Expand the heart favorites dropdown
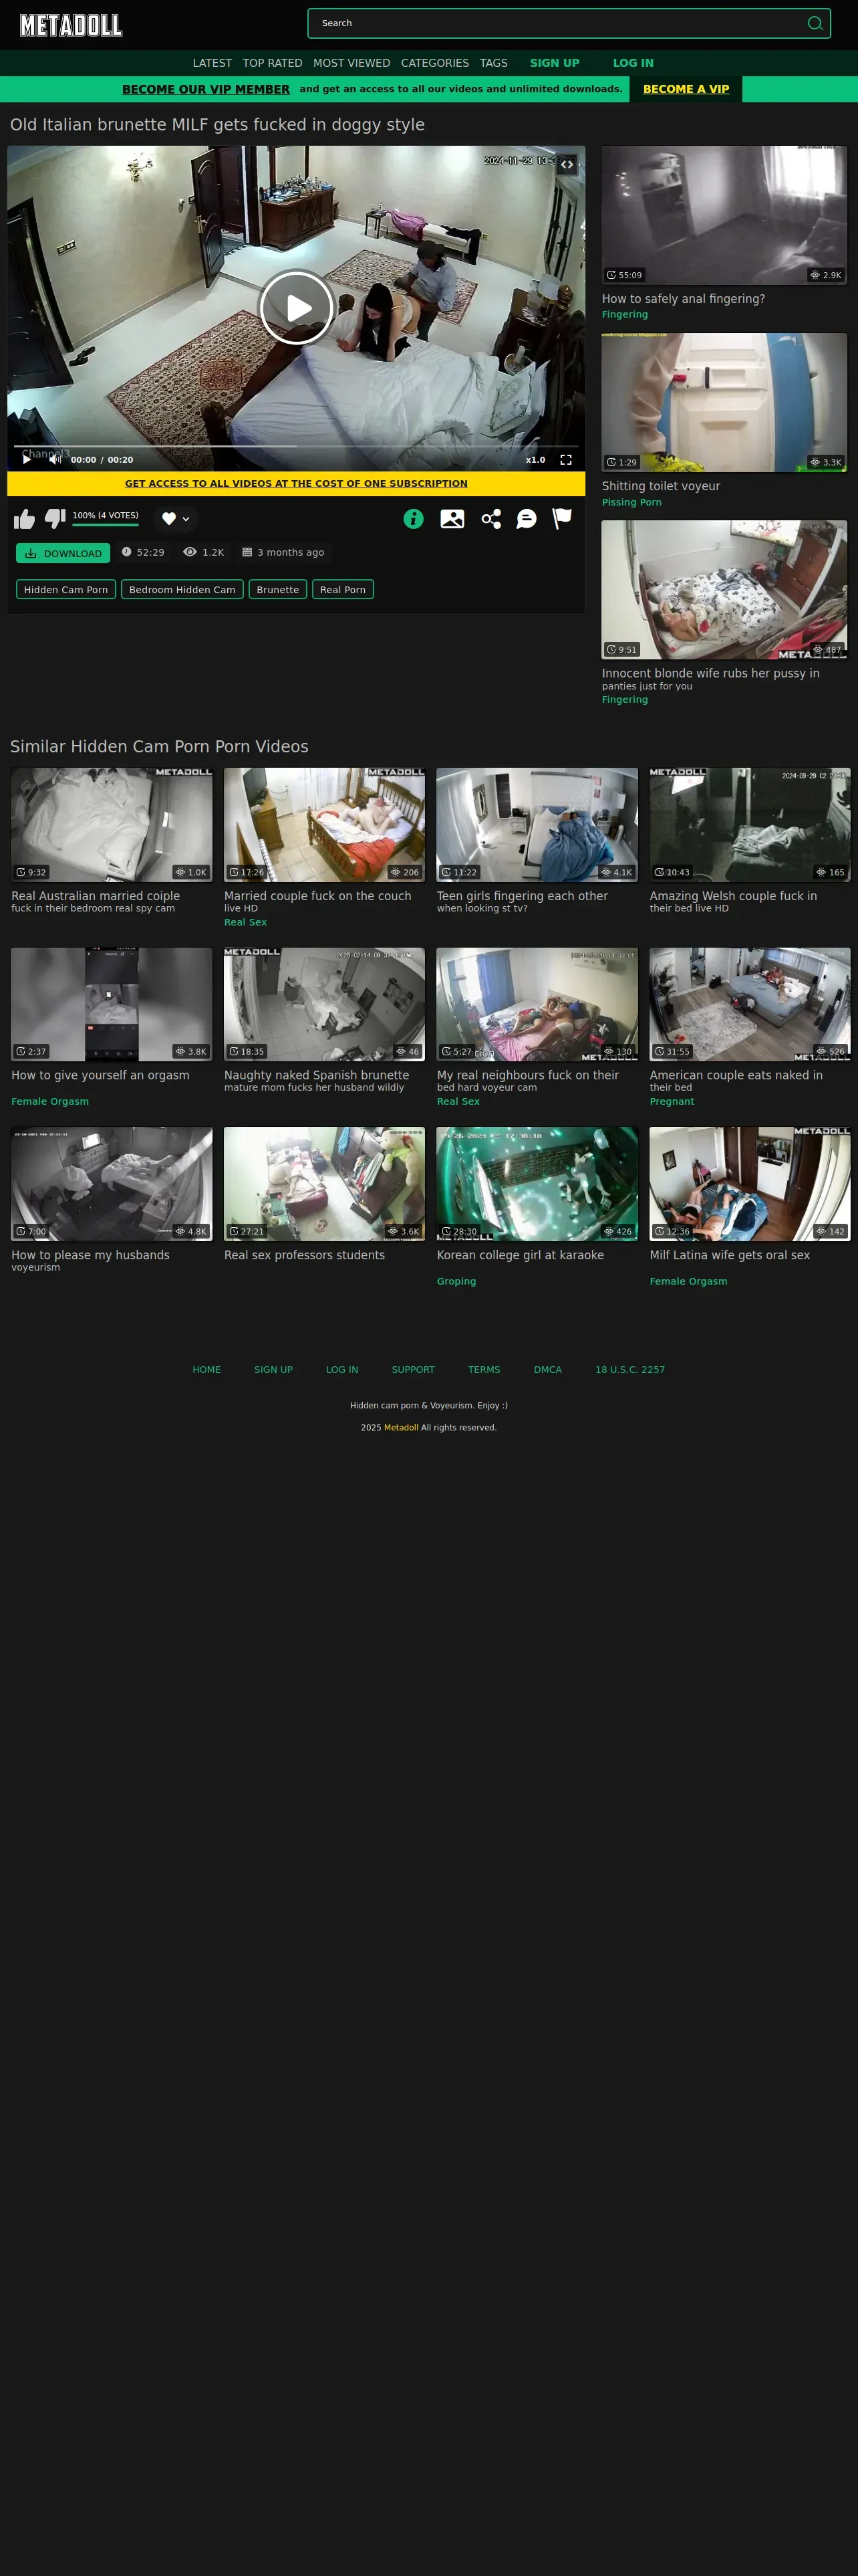 (176, 519)
